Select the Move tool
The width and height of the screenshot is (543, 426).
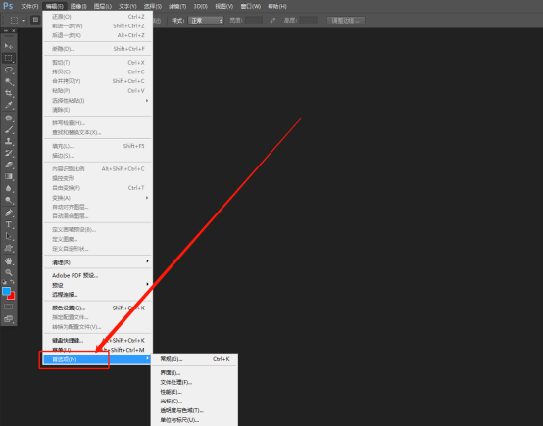pyautogui.click(x=8, y=46)
